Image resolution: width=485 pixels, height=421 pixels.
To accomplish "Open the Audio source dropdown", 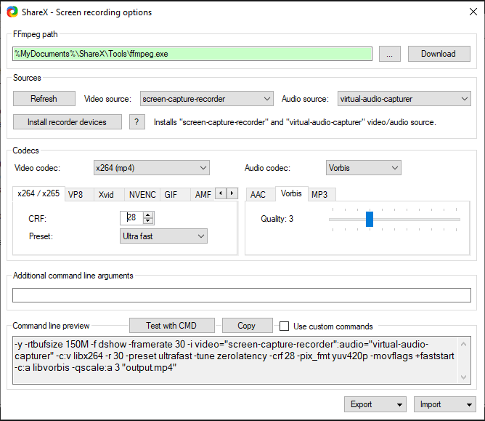I will click(x=404, y=98).
